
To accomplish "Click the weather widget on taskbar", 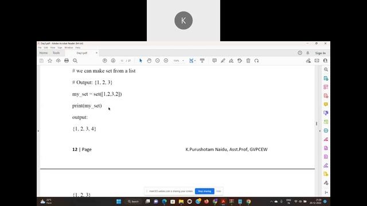I will (46, 201).
